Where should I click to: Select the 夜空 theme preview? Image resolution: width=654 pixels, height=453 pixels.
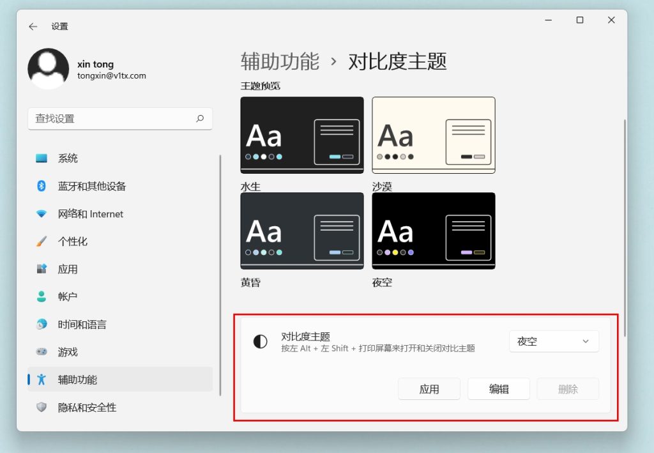pos(434,231)
